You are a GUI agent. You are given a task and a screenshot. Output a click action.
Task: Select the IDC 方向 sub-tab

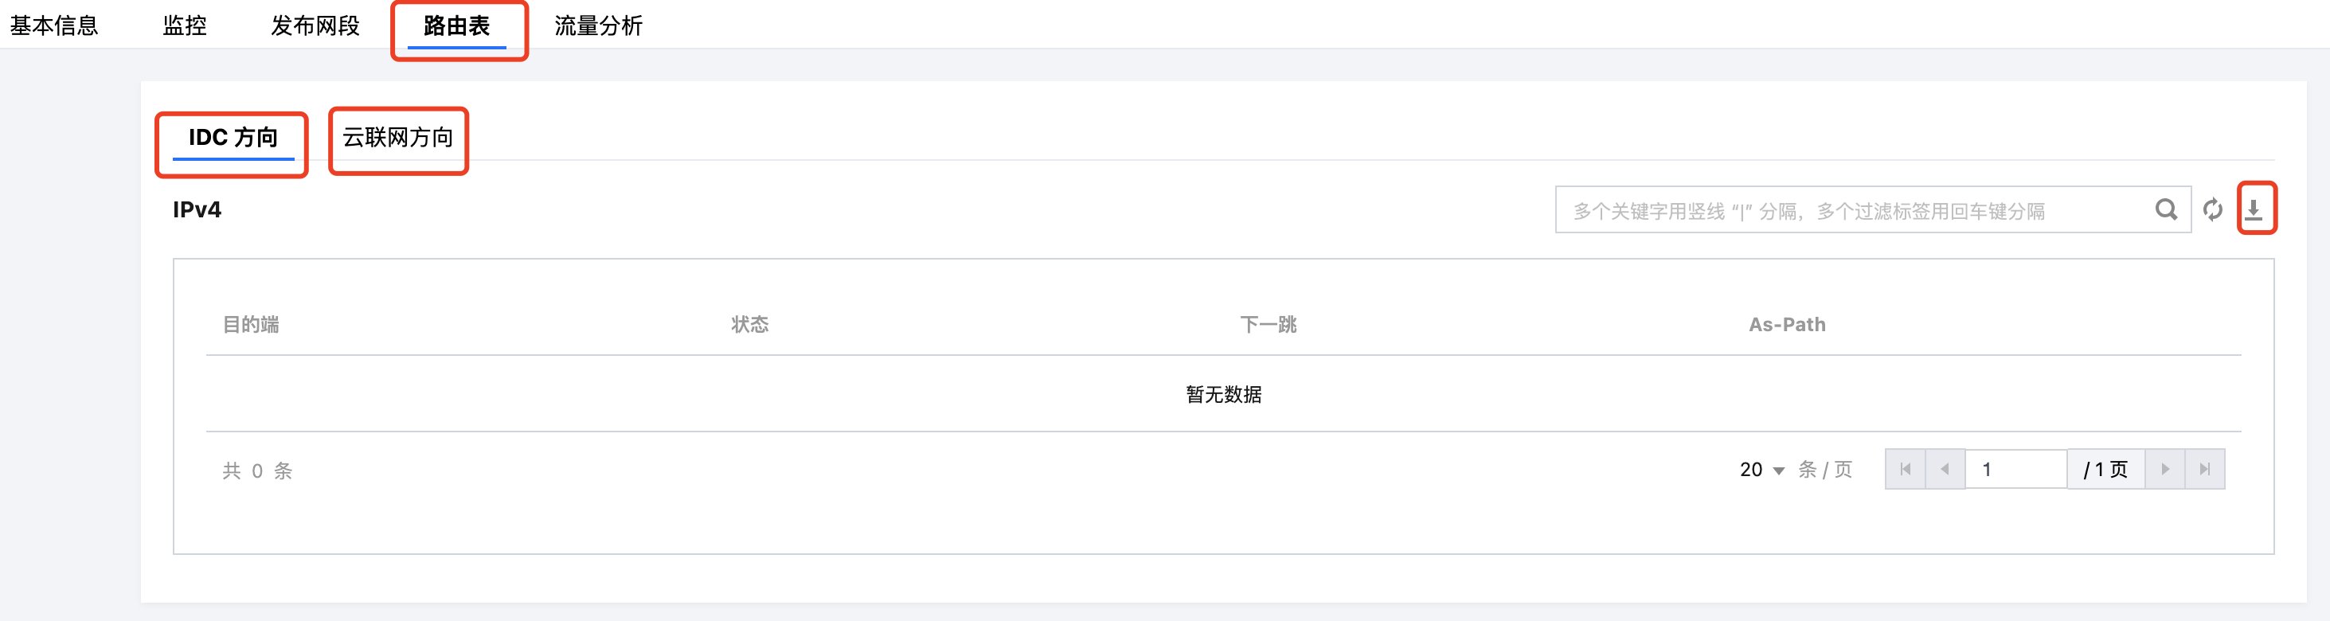[x=233, y=138]
